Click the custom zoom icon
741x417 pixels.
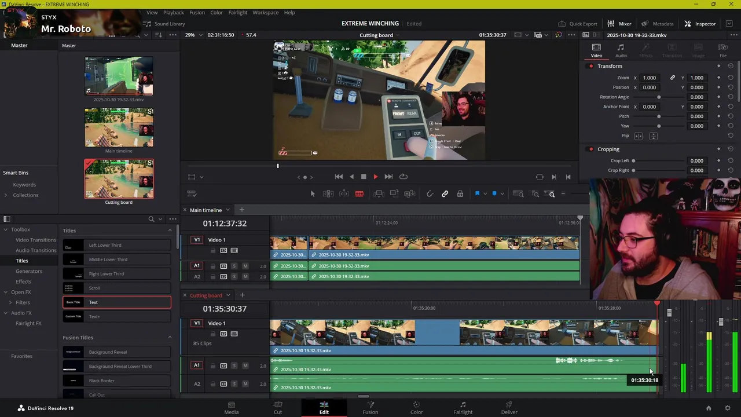pos(552,194)
